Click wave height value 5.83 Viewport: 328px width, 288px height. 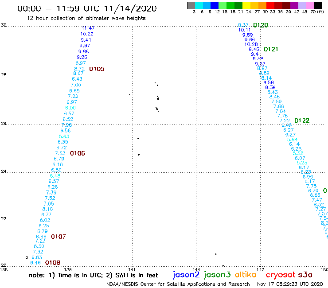(64, 136)
